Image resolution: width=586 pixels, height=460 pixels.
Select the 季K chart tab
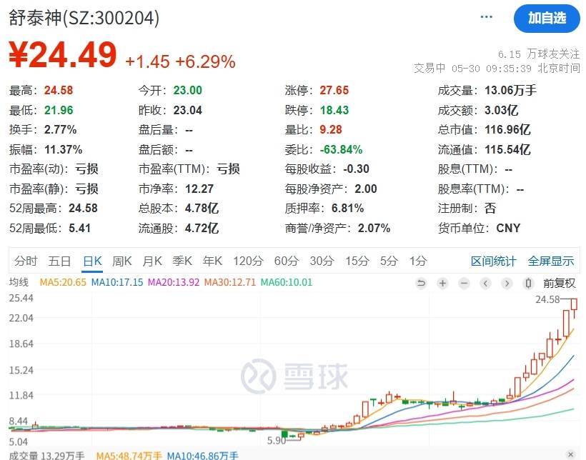coord(182,261)
